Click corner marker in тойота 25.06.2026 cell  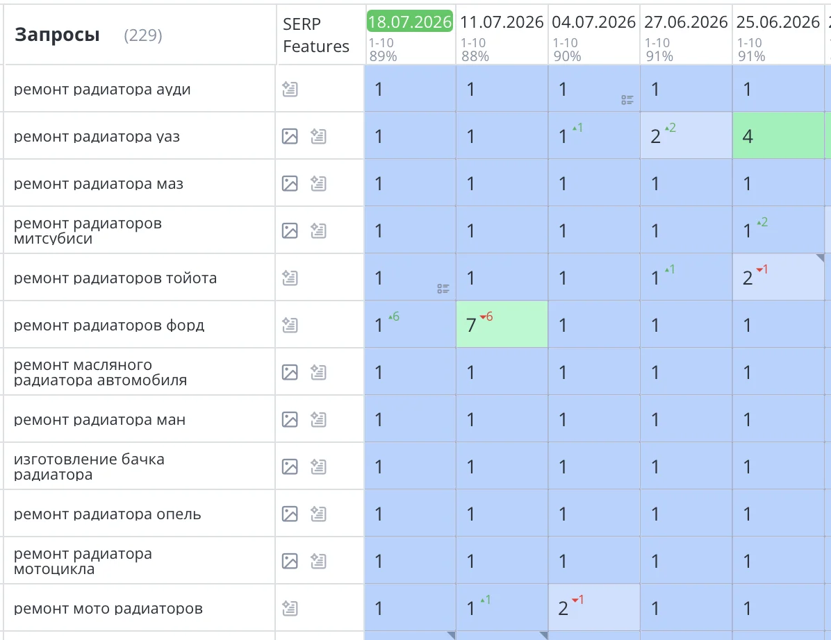(x=821, y=258)
